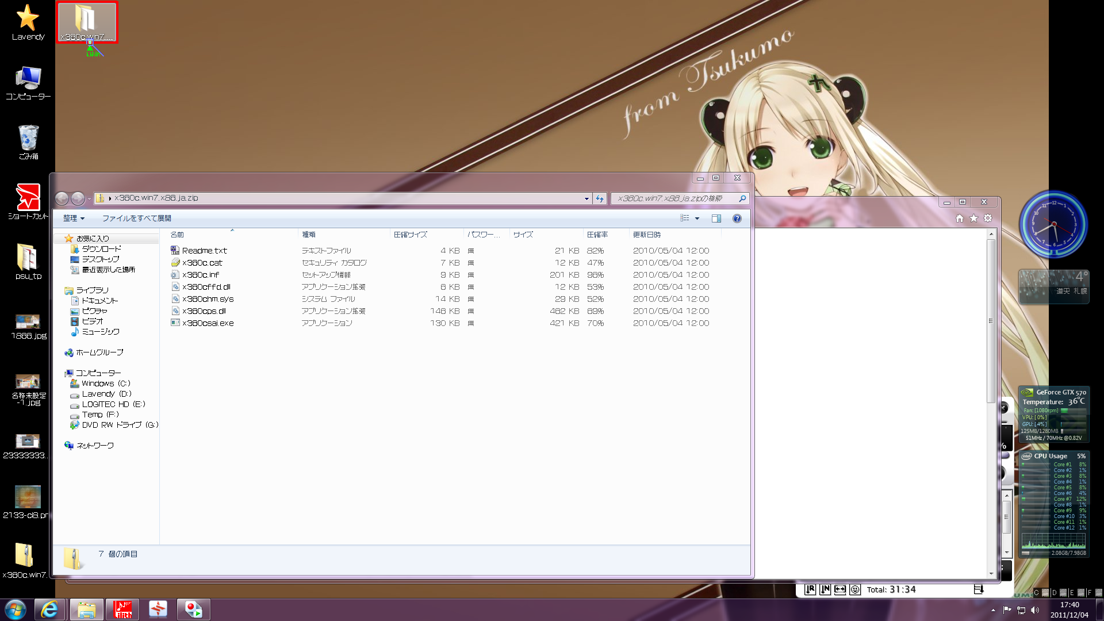The image size is (1104, 621).
Task: Open the network icon in system tray
Action: (x=1021, y=610)
